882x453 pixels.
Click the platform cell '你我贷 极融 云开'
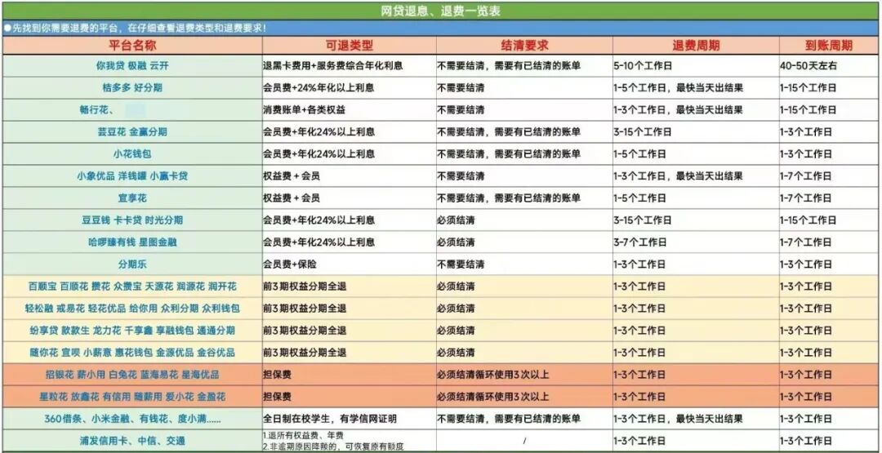pos(132,66)
